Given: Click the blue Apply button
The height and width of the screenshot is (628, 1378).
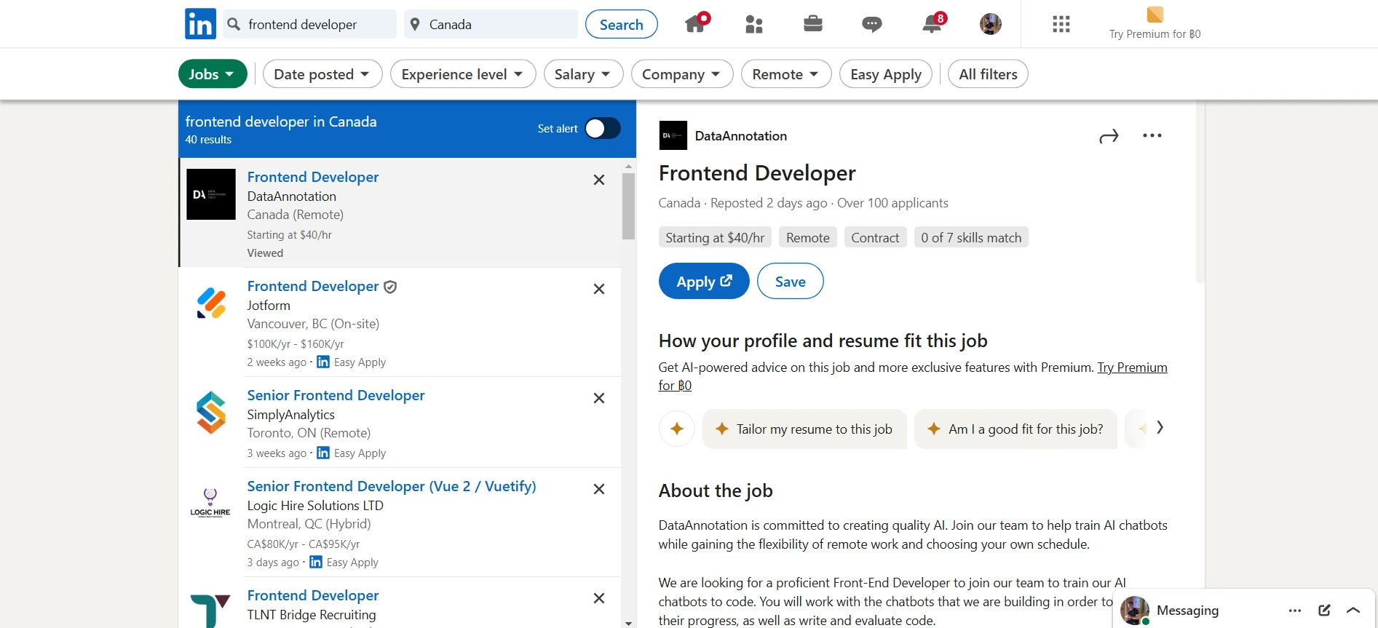Looking at the screenshot, I should (x=704, y=281).
